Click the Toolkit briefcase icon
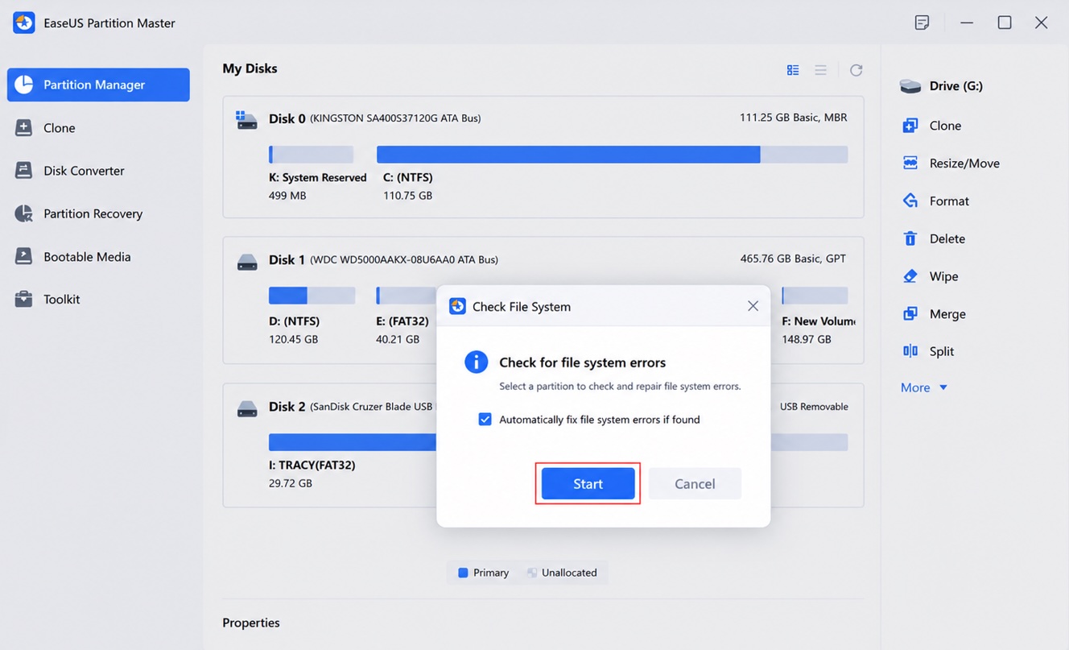This screenshot has height=650, width=1069. click(x=24, y=299)
